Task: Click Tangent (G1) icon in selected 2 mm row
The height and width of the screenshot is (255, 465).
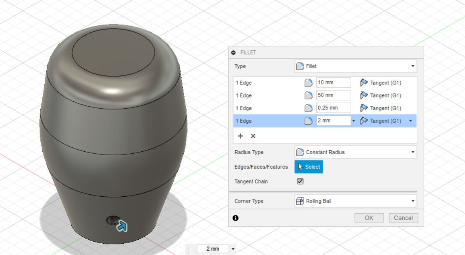Action: [364, 121]
